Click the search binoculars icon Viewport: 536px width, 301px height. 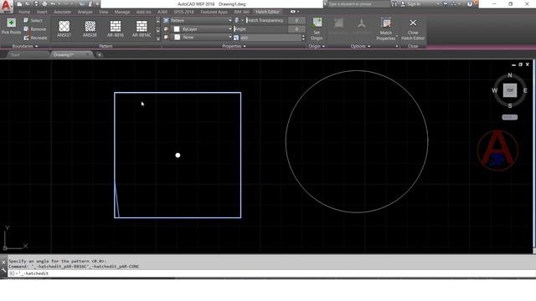[x=394, y=4]
